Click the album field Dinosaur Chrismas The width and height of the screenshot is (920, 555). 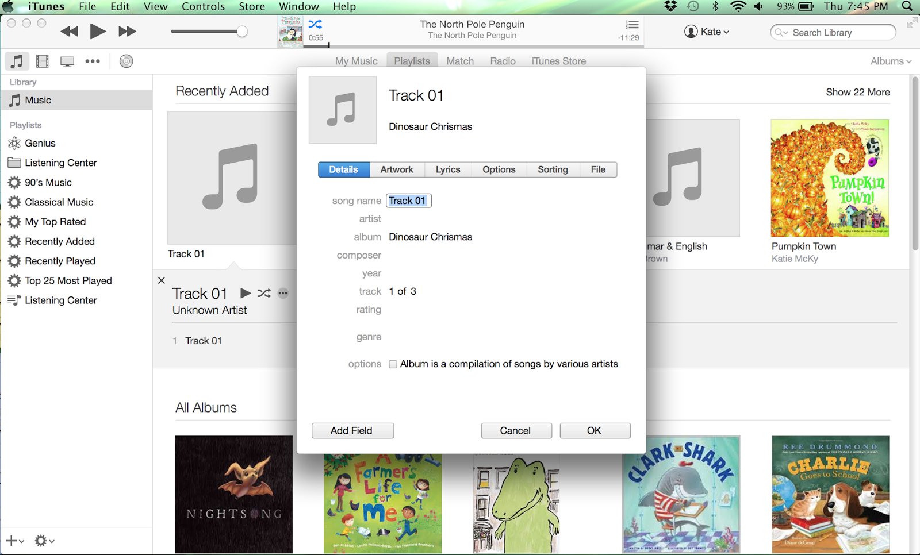431,237
